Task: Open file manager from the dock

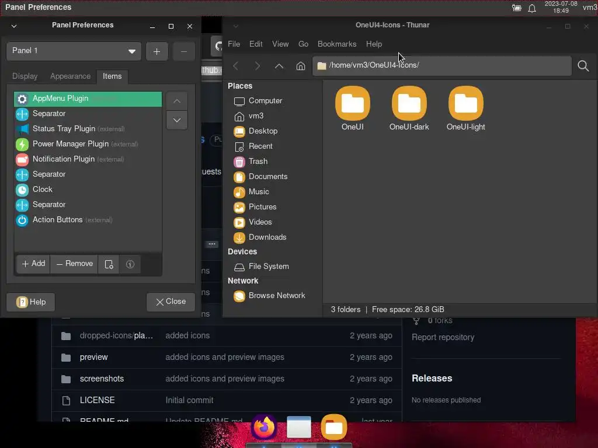Action: 334,427
